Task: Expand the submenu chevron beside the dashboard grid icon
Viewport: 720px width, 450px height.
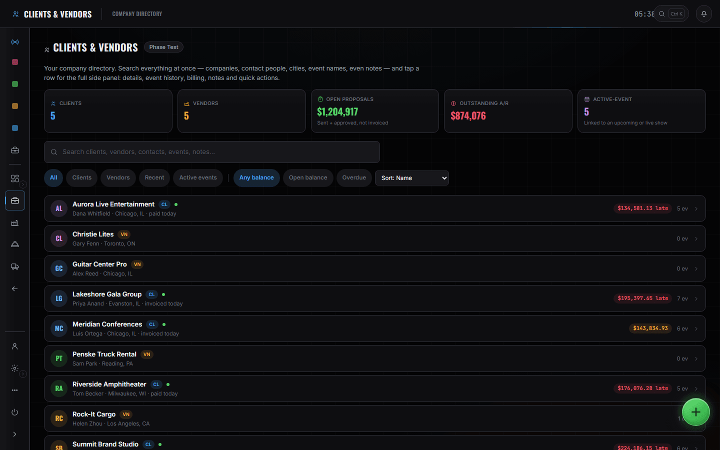Action: pos(23,184)
